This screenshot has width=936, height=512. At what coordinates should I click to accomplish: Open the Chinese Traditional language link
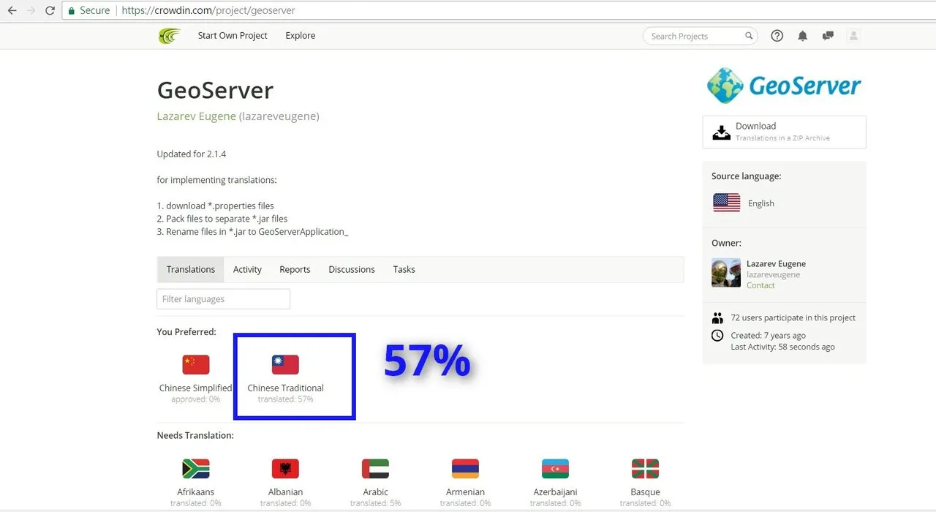[x=285, y=388]
